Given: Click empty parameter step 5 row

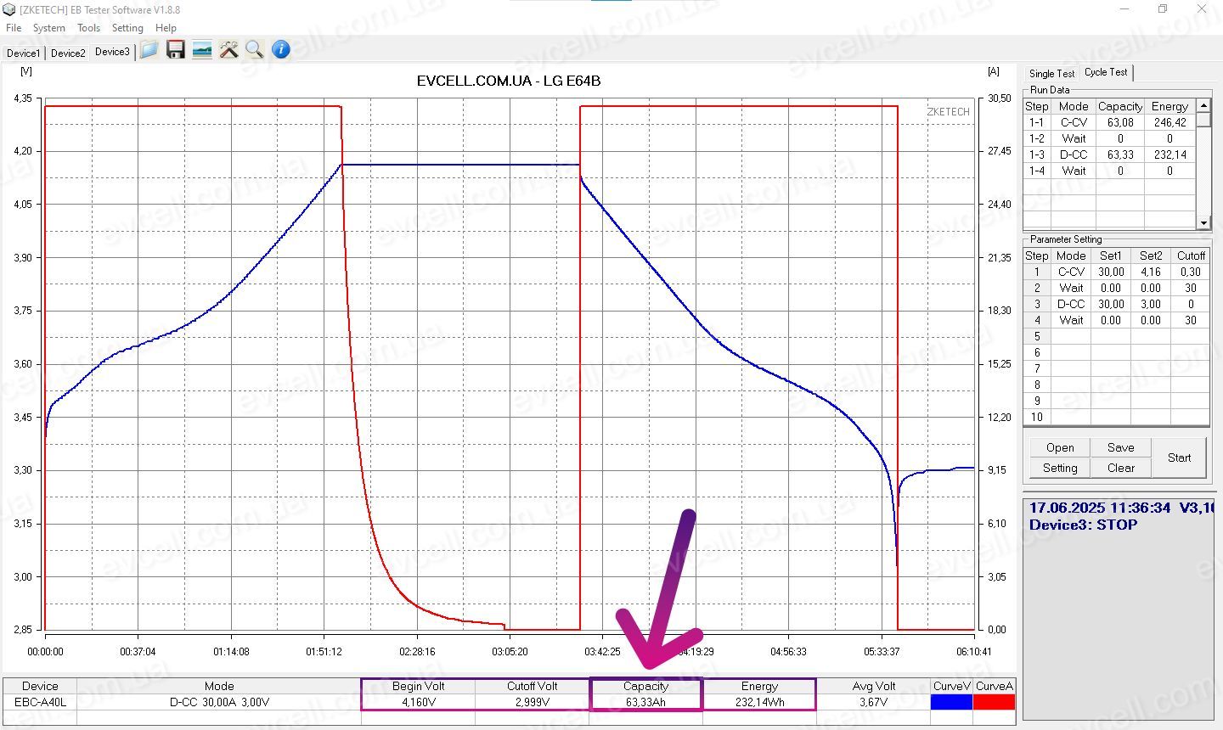Looking at the screenshot, I should click(x=1116, y=336).
